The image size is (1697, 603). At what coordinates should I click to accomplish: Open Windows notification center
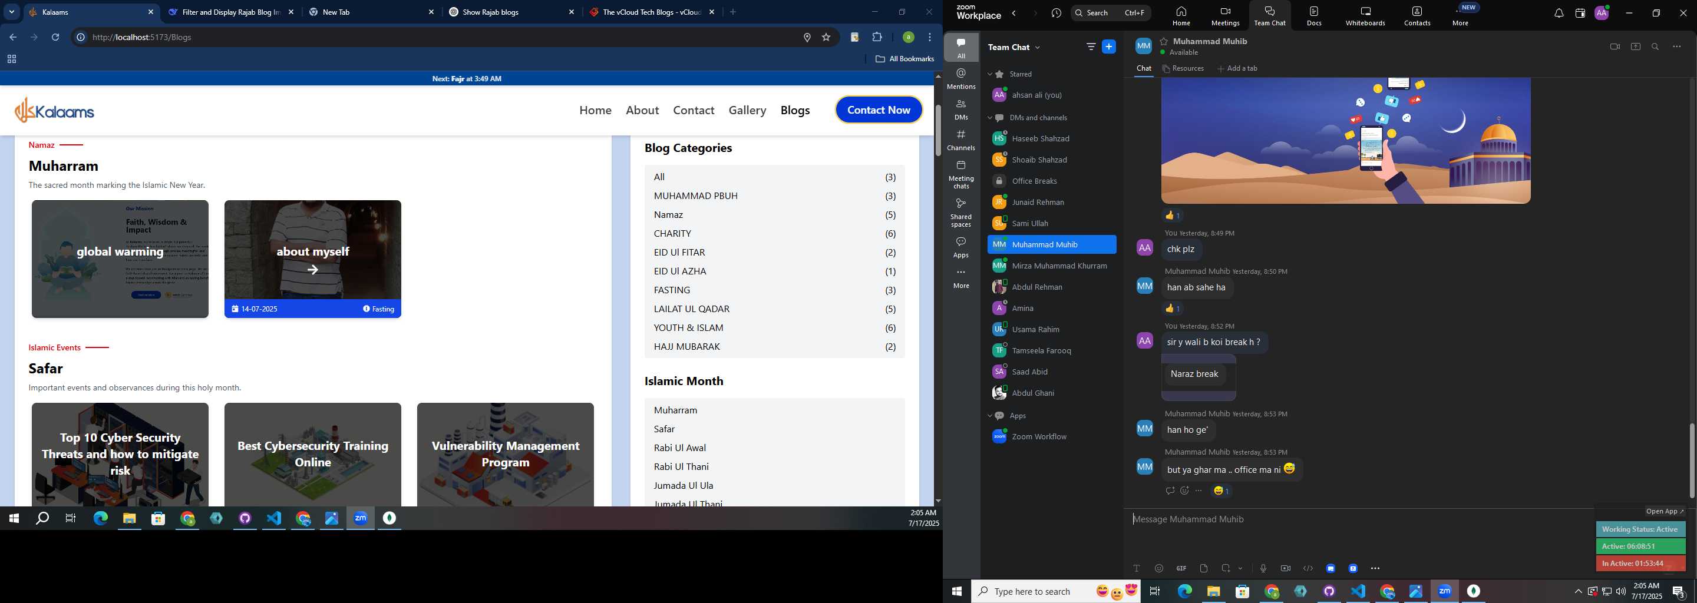(x=1679, y=591)
